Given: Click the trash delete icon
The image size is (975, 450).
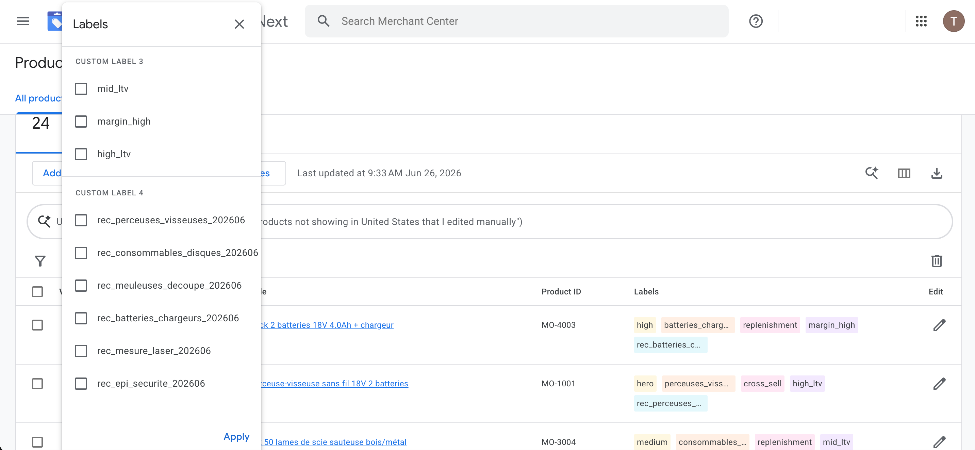Looking at the screenshot, I should click(937, 261).
